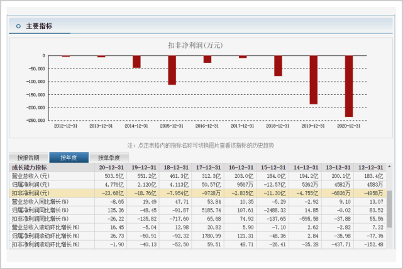The height and width of the screenshot is (269, 403).
Task: Click cell value 9567万
Action: (245, 185)
